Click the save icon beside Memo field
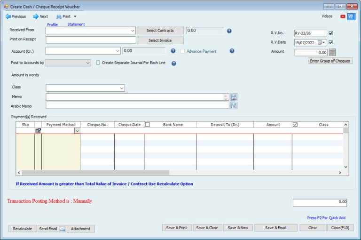This screenshot has height=240, width=361. tap(234, 97)
